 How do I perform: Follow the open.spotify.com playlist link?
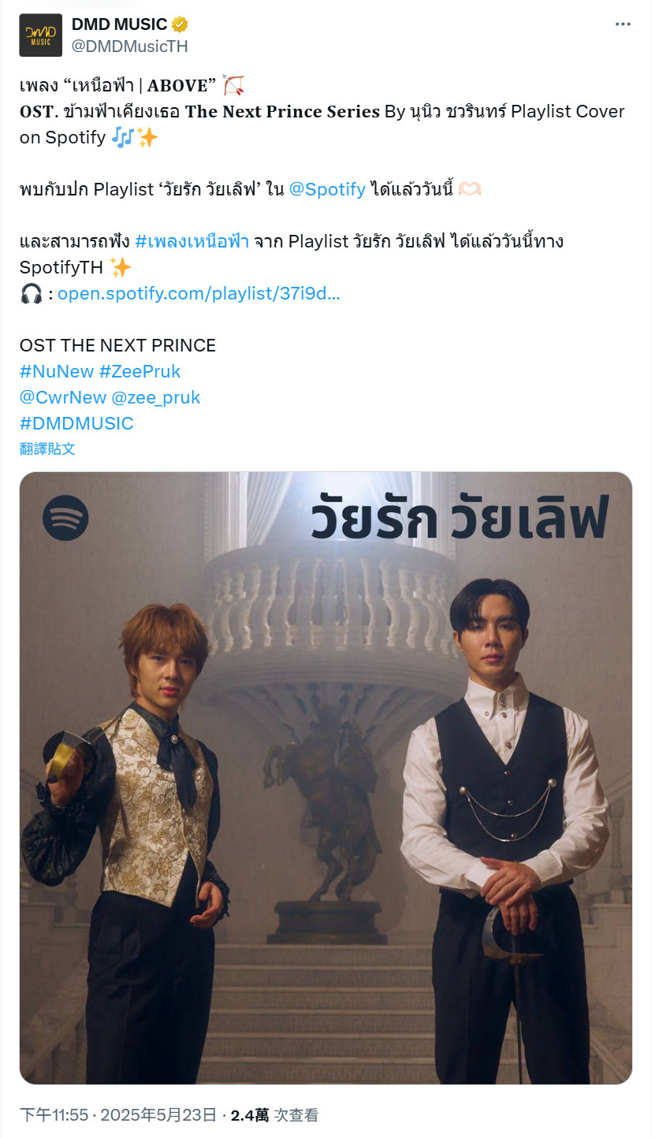pyautogui.click(x=199, y=294)
